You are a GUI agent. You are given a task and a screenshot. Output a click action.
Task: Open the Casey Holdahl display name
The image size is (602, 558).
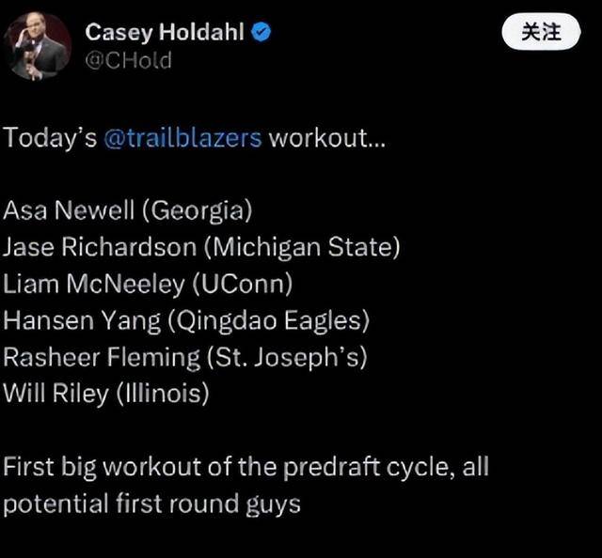[165, 32]
